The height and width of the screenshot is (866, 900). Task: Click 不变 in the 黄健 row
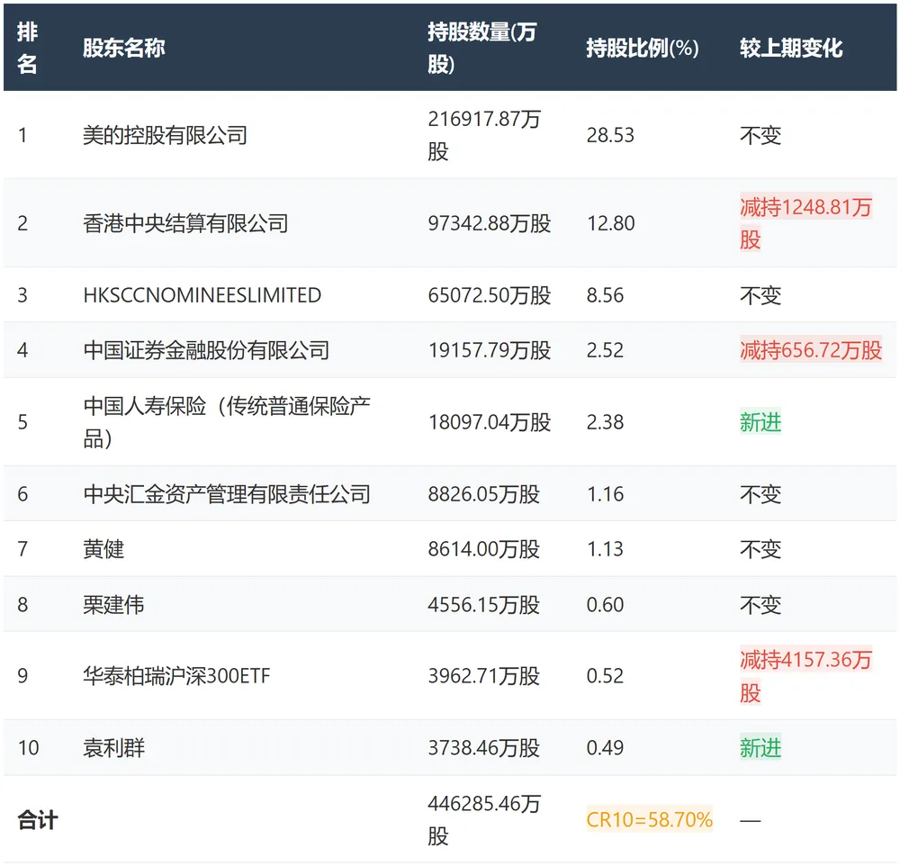click(x=760, y=549)
